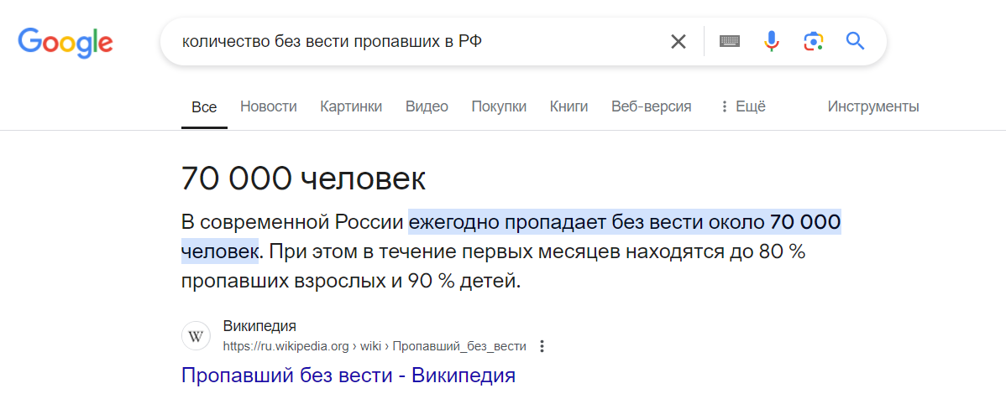Open three-dot options next to Wikipedia result
1006x404 pixels.
(542, 346)
